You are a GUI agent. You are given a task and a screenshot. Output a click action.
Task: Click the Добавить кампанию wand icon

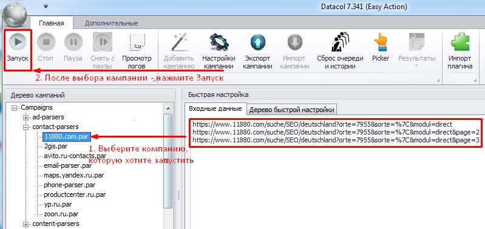tap(179, 42)
